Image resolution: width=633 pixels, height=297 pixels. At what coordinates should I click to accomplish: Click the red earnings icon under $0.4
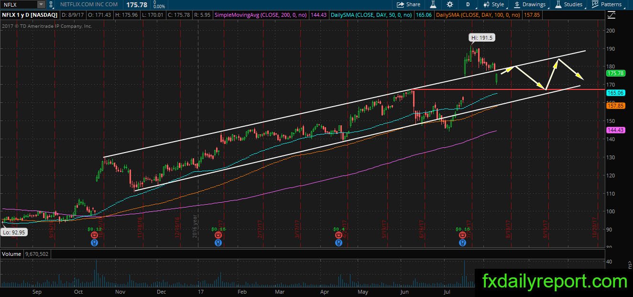(339, 235)
